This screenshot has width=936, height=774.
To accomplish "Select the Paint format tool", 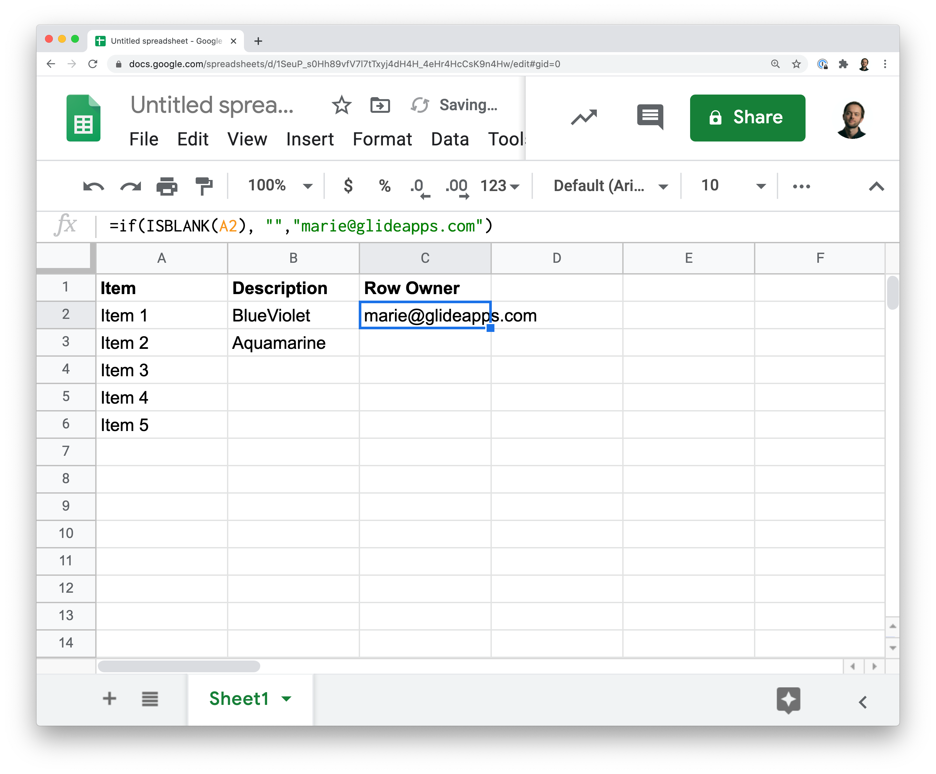I will (204, 186).
